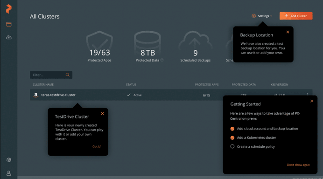Open the settings gear in the sidebar
Screen dimensions: 323x179
9,160
